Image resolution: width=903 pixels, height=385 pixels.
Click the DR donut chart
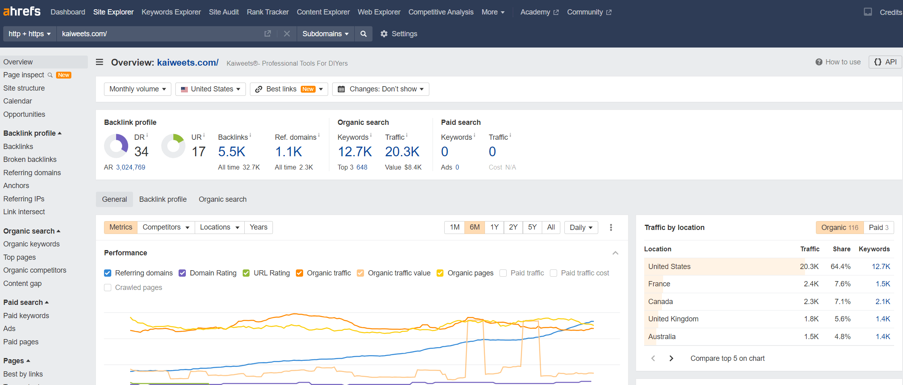[x=116, y=146]
